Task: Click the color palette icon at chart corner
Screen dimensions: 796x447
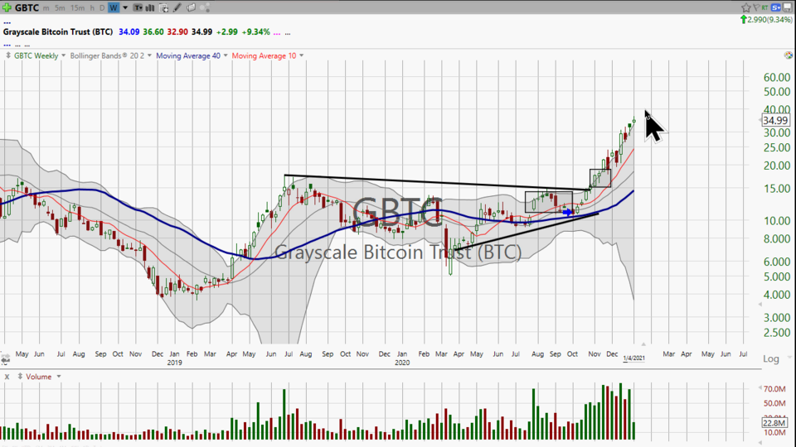Action: point(789,55)
